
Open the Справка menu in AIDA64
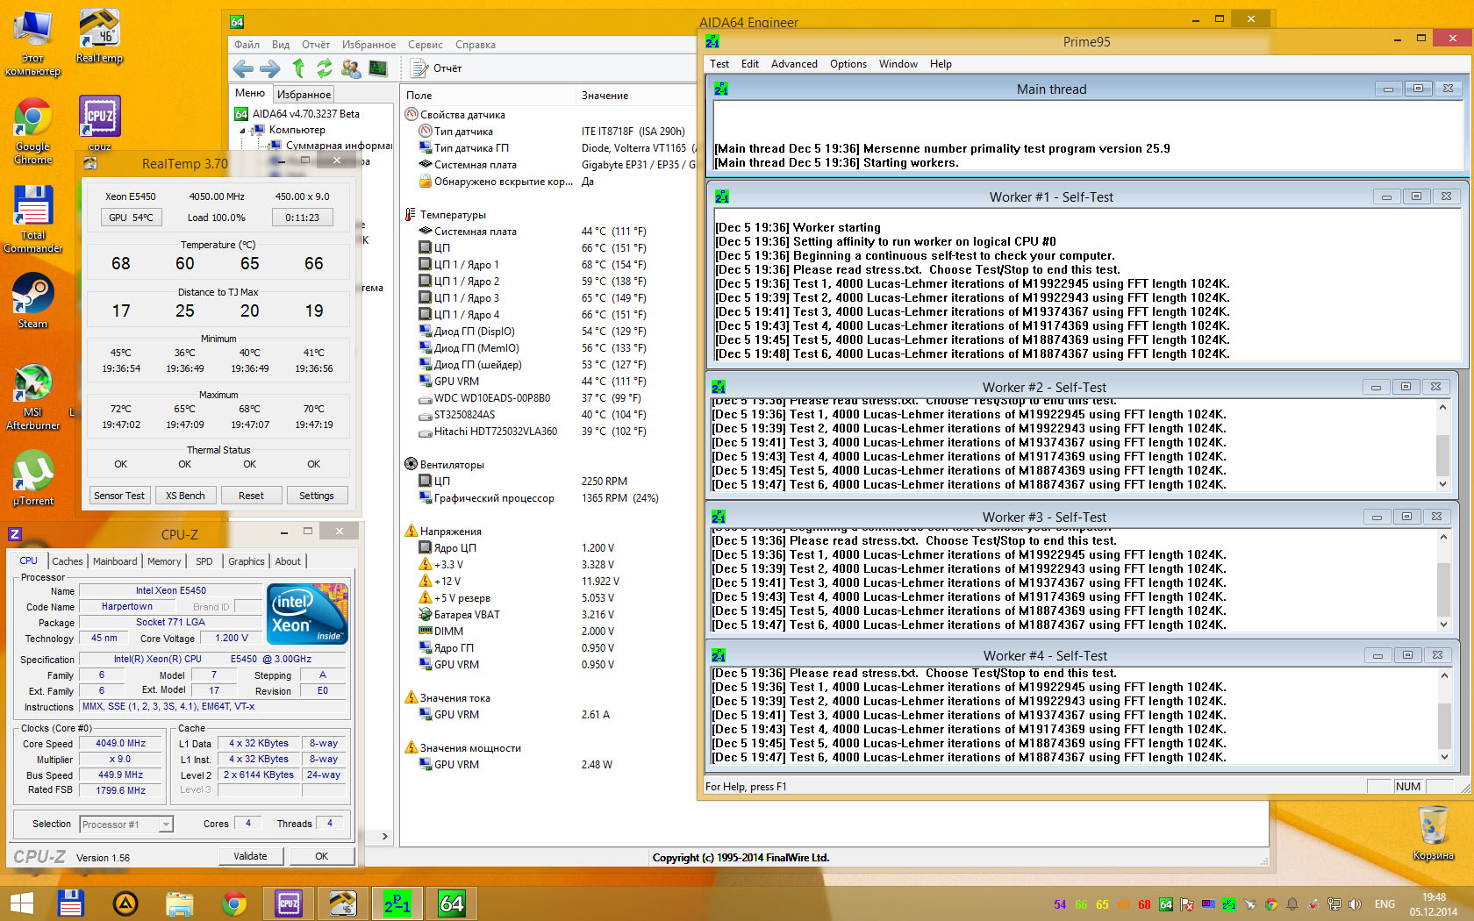[476, 45]
